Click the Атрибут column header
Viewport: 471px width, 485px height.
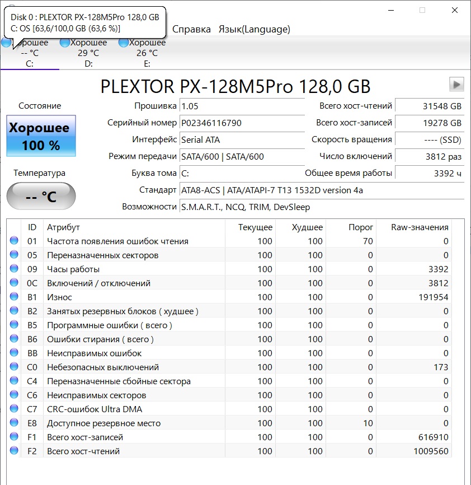pyautogui.click(x=134, y=227)
